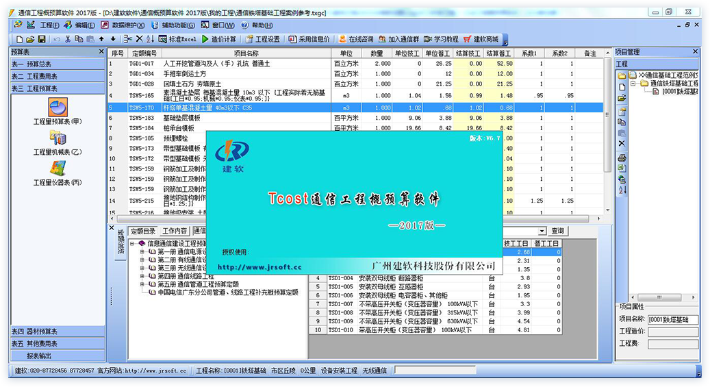Collapse the 信息通信建设工程预算 root node
This screenshot has height=387, width=710.
(x=131, y=243)
